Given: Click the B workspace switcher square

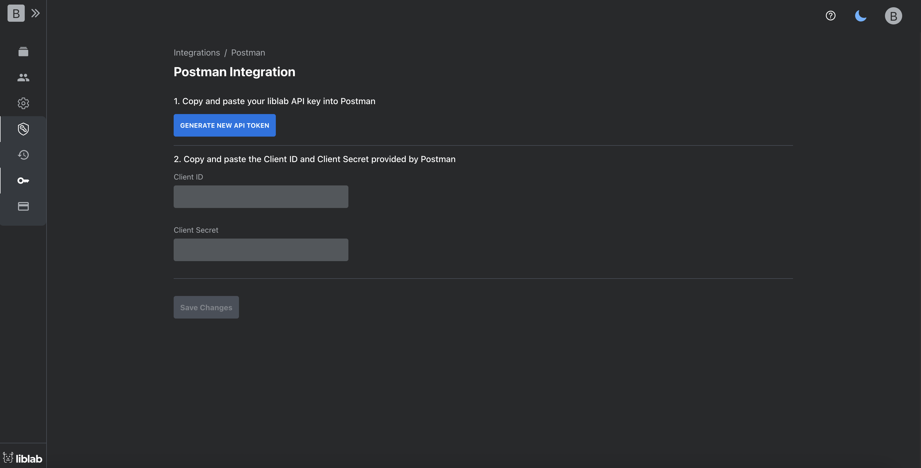Looking at the screenshot, I should (x=16, y=13).
